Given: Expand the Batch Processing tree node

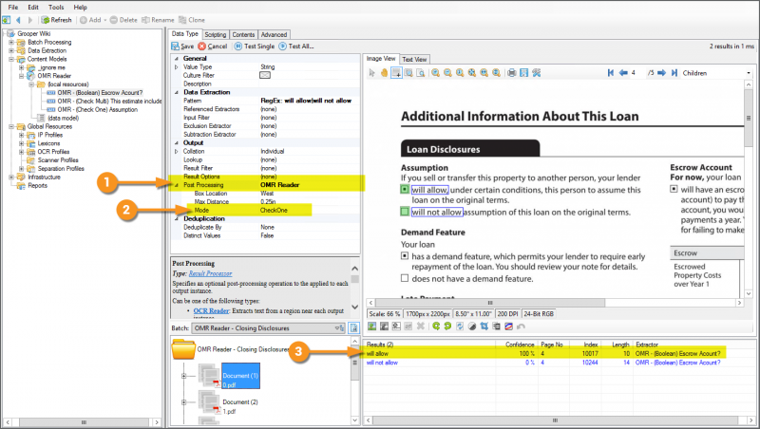Looking at the screenshot, I should 10,43.
